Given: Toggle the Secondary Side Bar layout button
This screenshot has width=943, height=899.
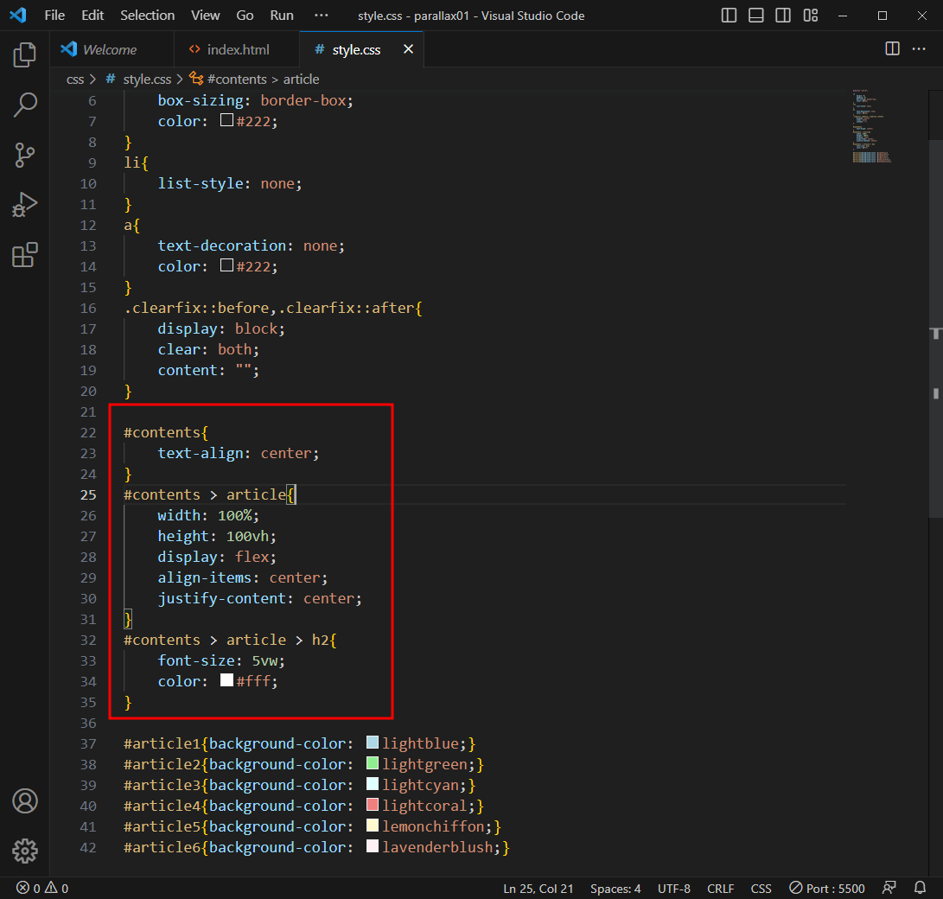Looking at the screenshot, I should tap(783, 15).
